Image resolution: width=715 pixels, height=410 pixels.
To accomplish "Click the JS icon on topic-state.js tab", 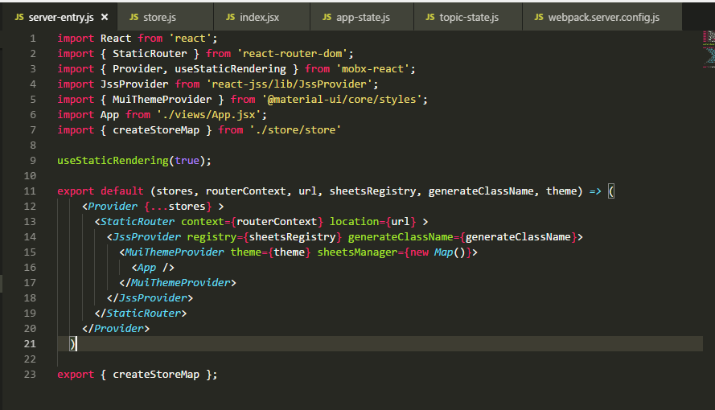I will coord(429,17).
